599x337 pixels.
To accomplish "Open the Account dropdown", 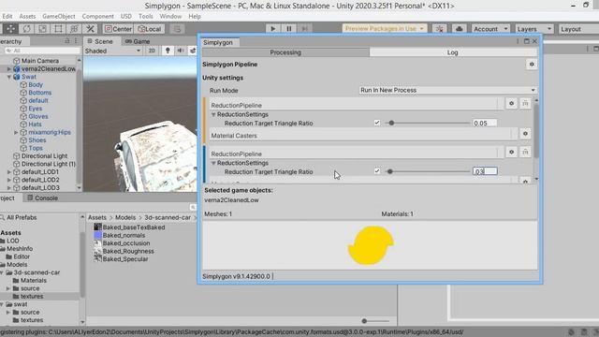I will (490, 29).
